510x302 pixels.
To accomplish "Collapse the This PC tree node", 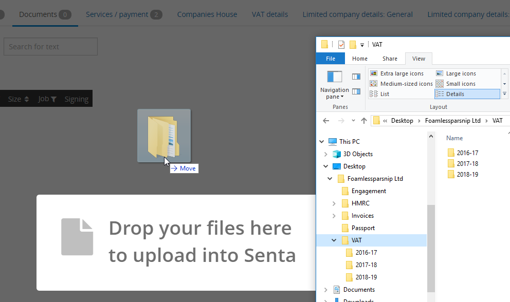I will pos(322,141).
